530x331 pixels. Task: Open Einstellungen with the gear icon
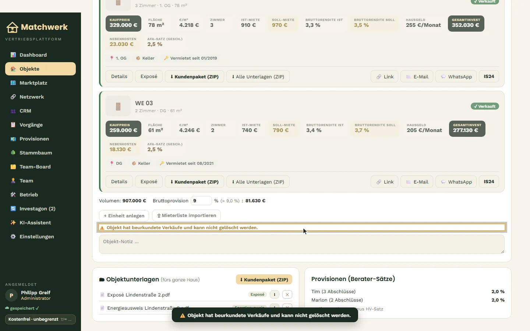click(x=40, y=236)
